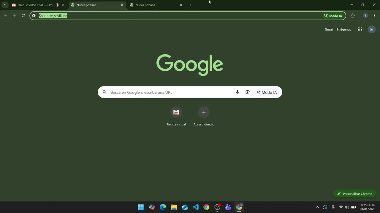Open OBS Studio from the taskbar
The image size is (380, 213).
[x=217, y=207]
